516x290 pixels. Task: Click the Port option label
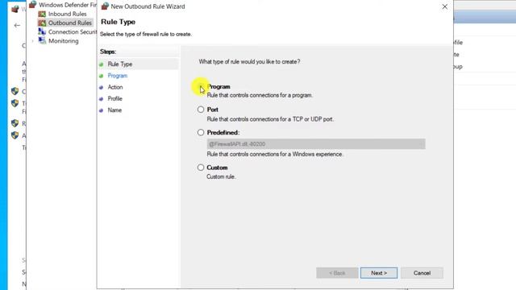coord(213,110)
